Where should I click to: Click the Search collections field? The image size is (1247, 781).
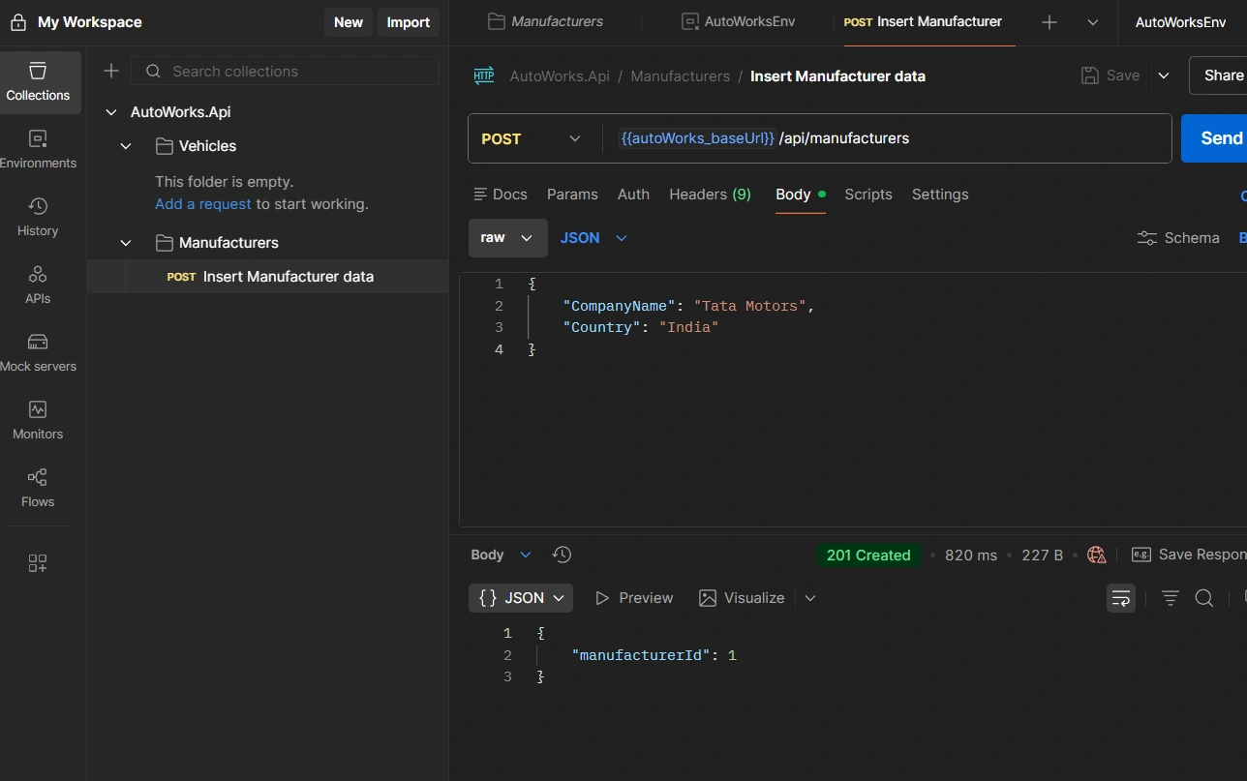click(285, 71)
